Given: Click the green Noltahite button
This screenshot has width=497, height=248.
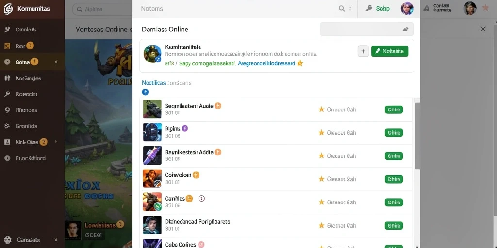Looking at the screenshot, I should (390, 51).
